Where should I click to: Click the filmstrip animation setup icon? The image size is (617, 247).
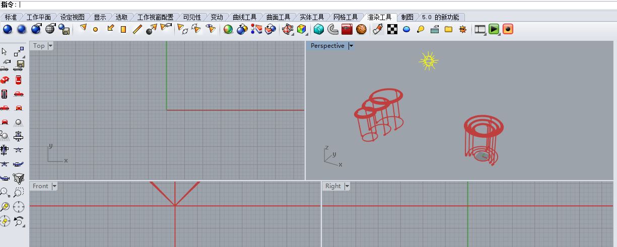tap(481, 30)
